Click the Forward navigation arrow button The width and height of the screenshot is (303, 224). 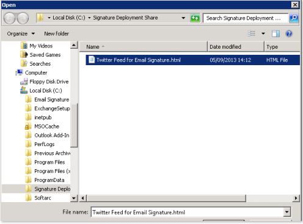coord(23,18)
